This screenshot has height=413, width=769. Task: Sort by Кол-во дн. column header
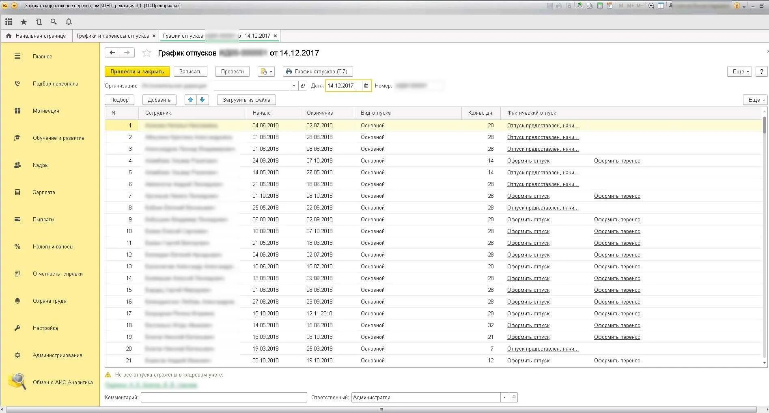pyautogui.click(x=480, y=113)
